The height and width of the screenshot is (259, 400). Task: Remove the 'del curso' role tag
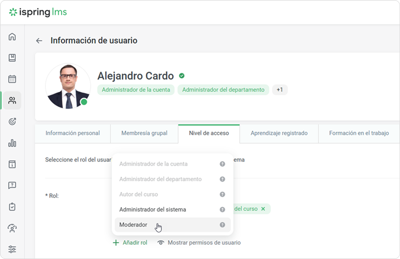[x=263, y=209]
